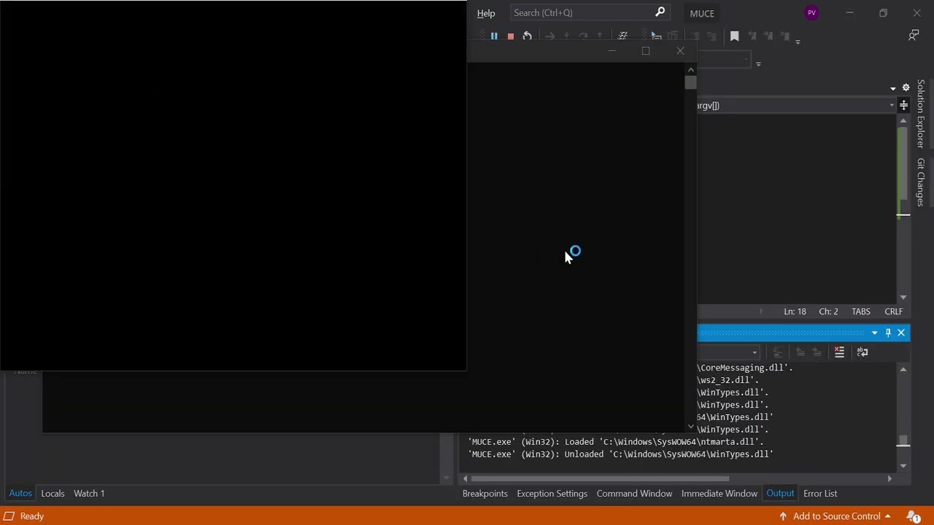This screenshot has height=525, width=934.
Task: Pause debugging with the Break All icon
Action: click(494, 36)
